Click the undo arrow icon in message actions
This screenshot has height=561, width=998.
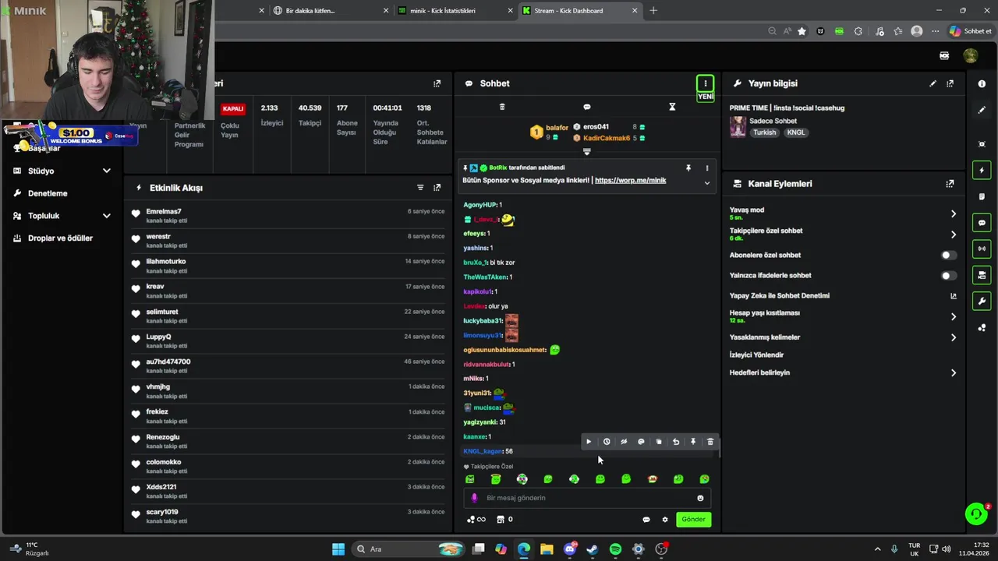point(676,442)
